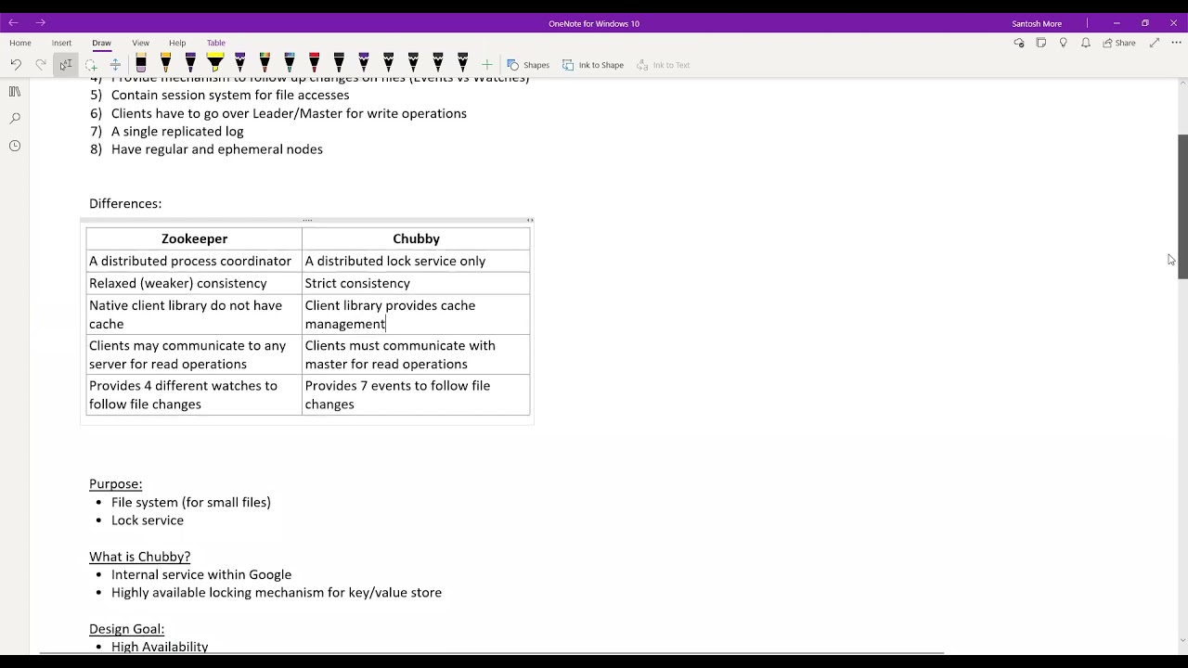
Task: Open the Help tab
Action: tap(177, 43)
